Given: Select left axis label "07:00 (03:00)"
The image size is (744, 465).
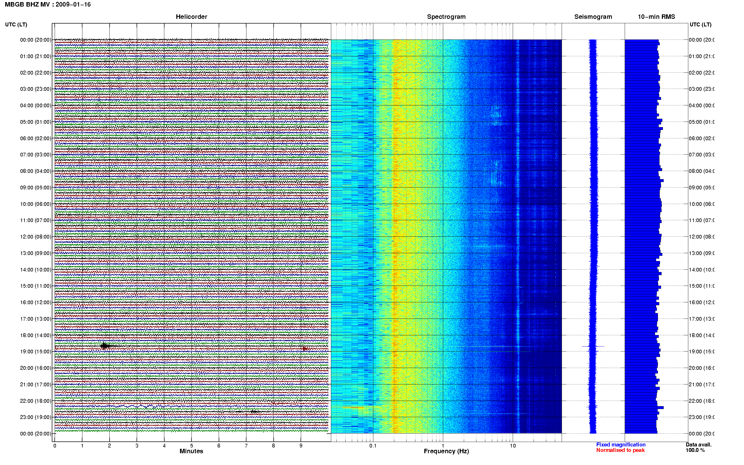Looking at the screenshot, I should coord(36,155).
